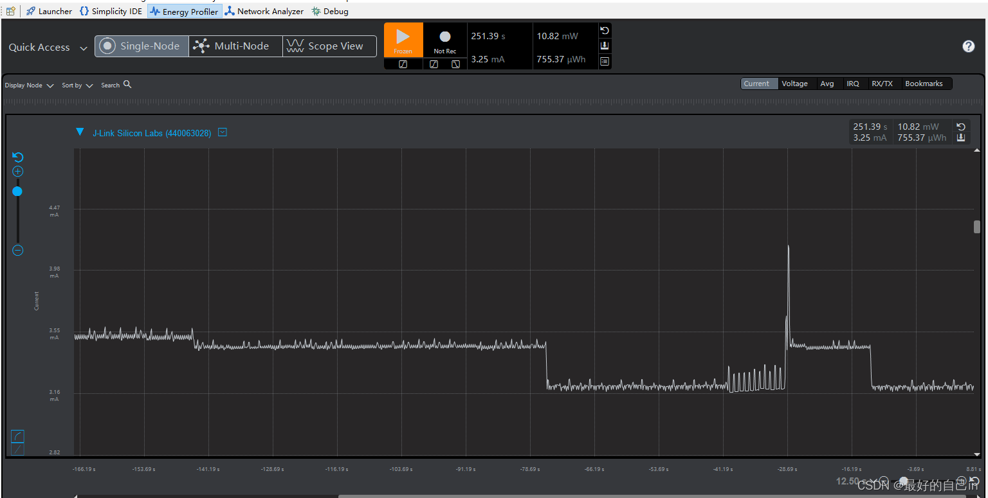Image resolution: width=988 pixels, height=498 pixels.
Task: Open the help question mark icon
Action: [969, 46]
